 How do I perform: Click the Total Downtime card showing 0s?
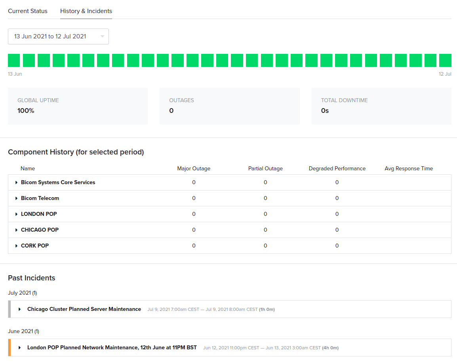pyautogui.click(x=381, y=106)
